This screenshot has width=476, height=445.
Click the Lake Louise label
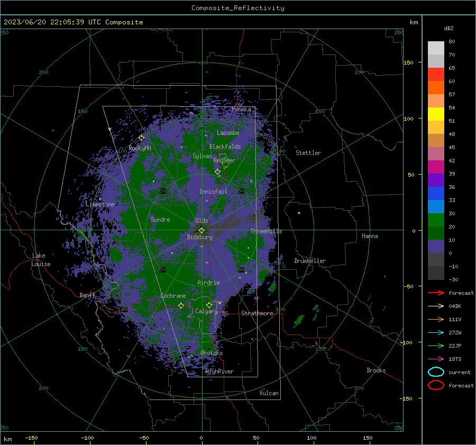[x=41, y=260]
